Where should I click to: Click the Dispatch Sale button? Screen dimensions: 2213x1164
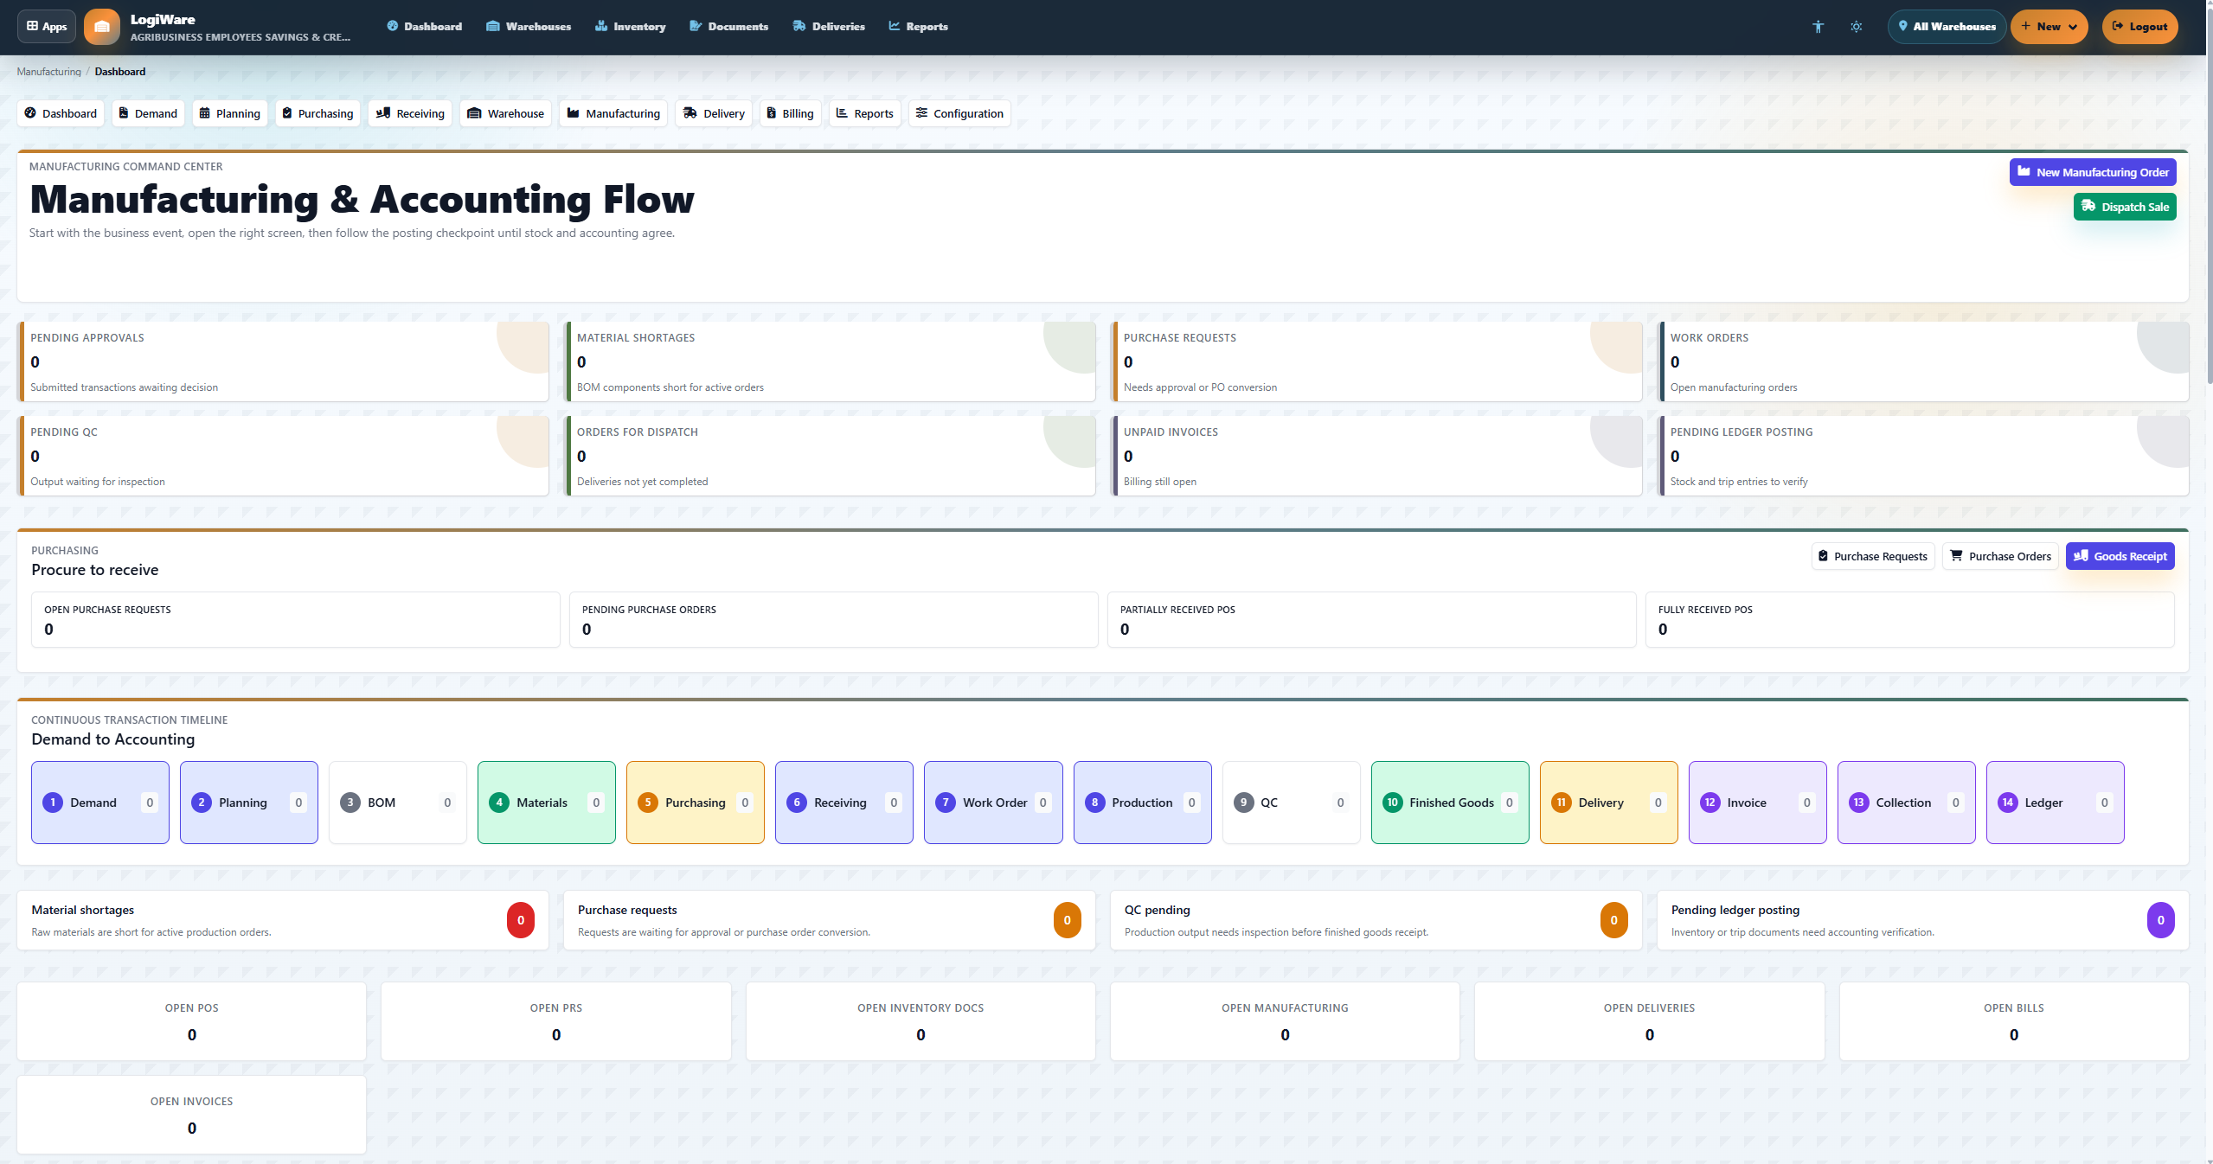[2125, 207]
